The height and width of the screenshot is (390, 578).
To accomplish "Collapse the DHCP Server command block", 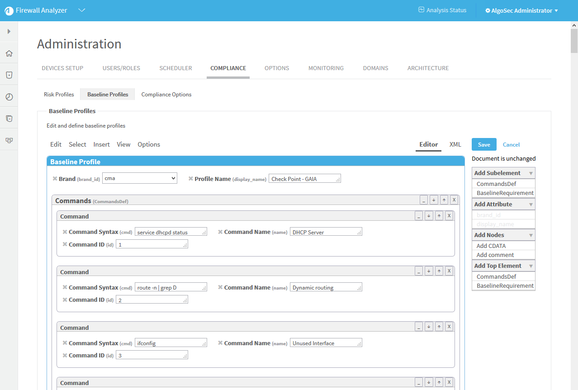I will [419, 216].
